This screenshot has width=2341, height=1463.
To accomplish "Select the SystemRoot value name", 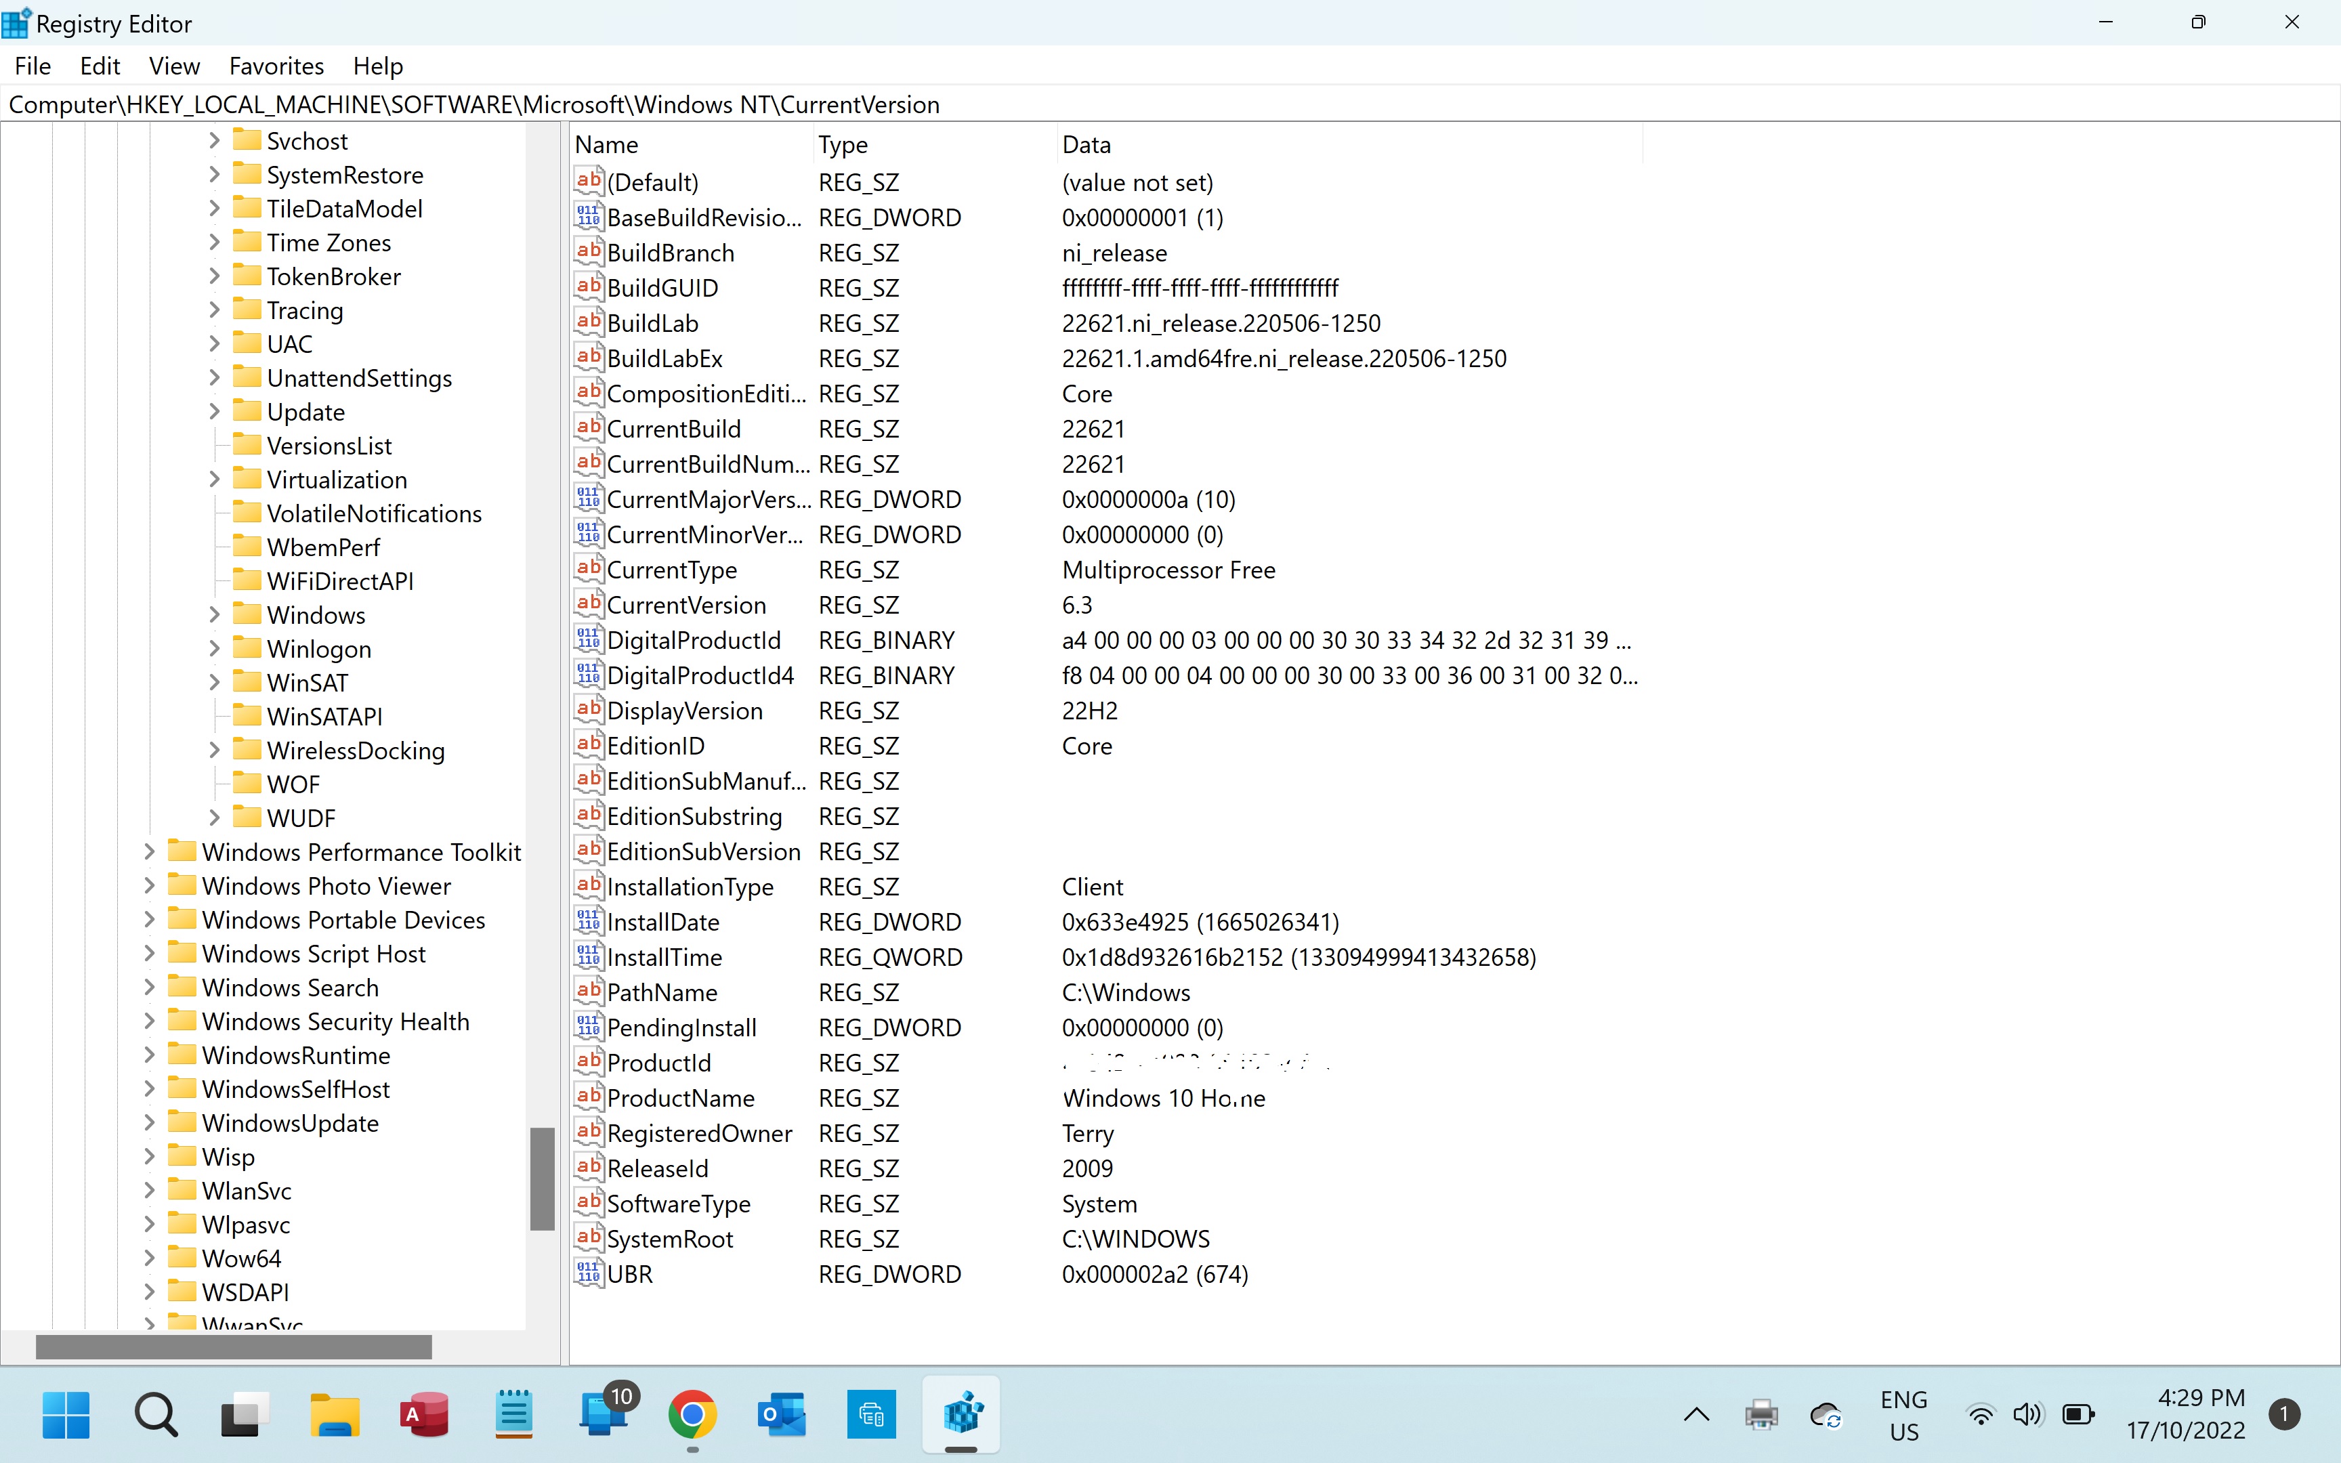I will pyautogui.click(x=669, y=1239).
